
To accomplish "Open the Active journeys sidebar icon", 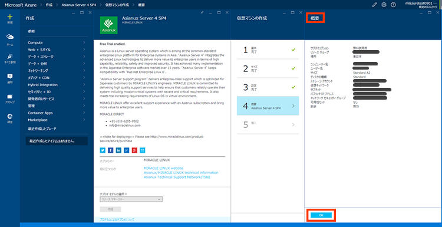I will click(x=10, y=97).
